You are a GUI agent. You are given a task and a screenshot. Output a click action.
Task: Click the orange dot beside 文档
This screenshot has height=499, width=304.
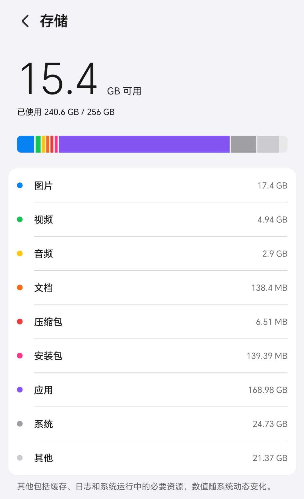point(20,288)
